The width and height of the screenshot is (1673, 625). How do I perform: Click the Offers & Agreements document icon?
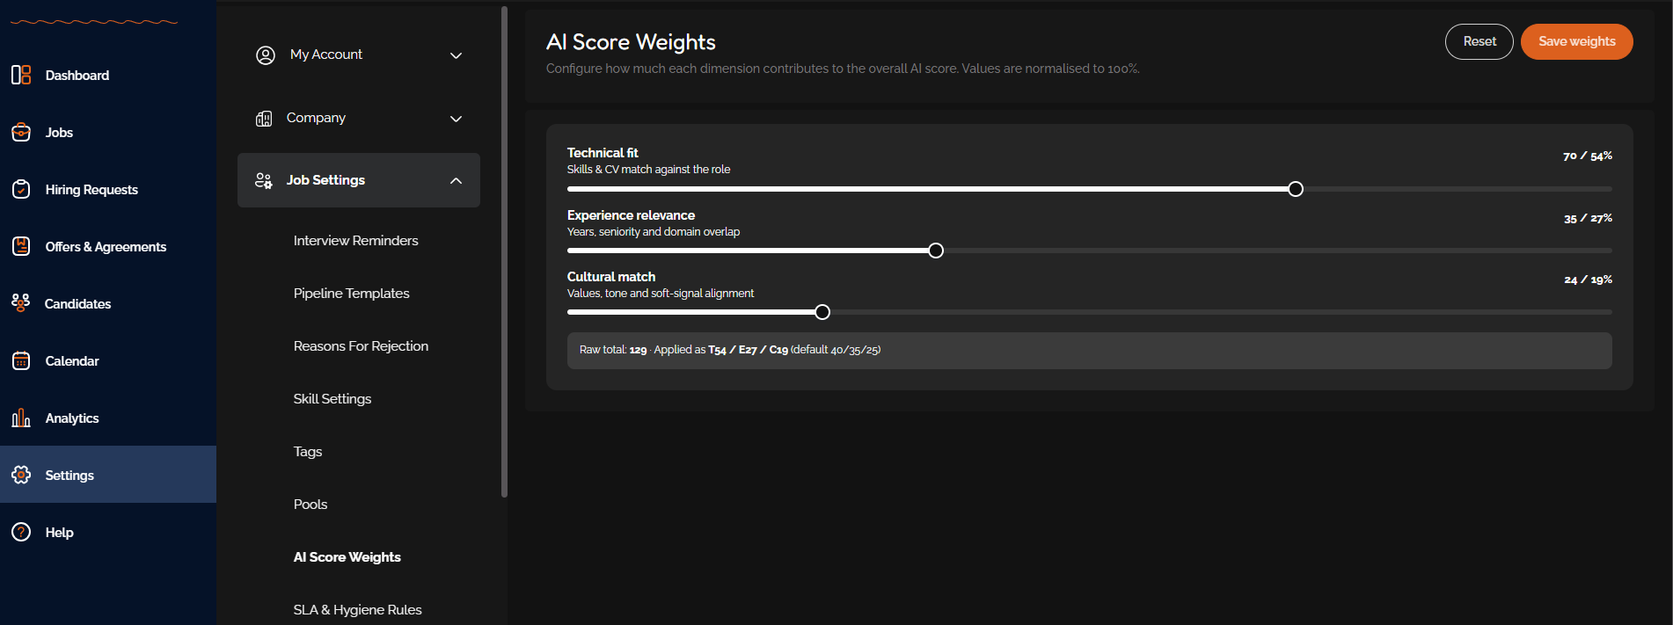point(21,246)
